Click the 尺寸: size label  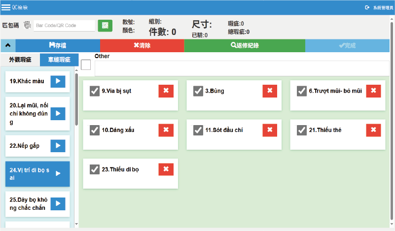tap(202, 25)
